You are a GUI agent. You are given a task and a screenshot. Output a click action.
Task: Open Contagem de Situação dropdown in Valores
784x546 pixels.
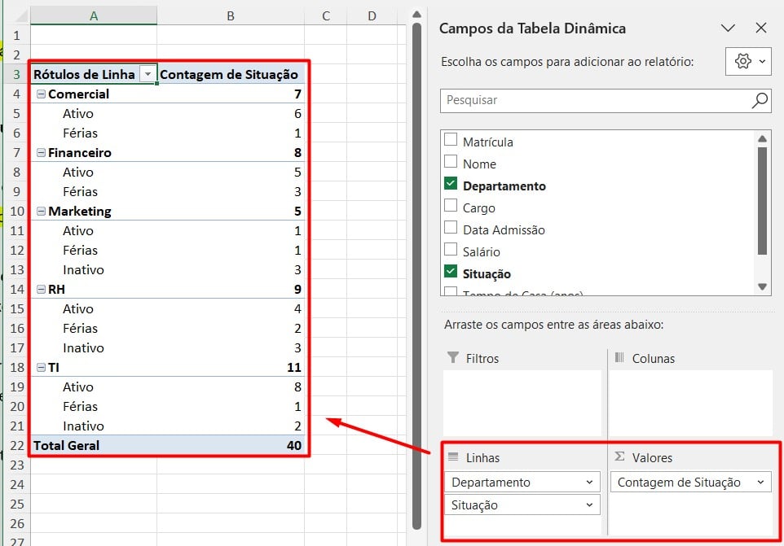pos(760,482)
